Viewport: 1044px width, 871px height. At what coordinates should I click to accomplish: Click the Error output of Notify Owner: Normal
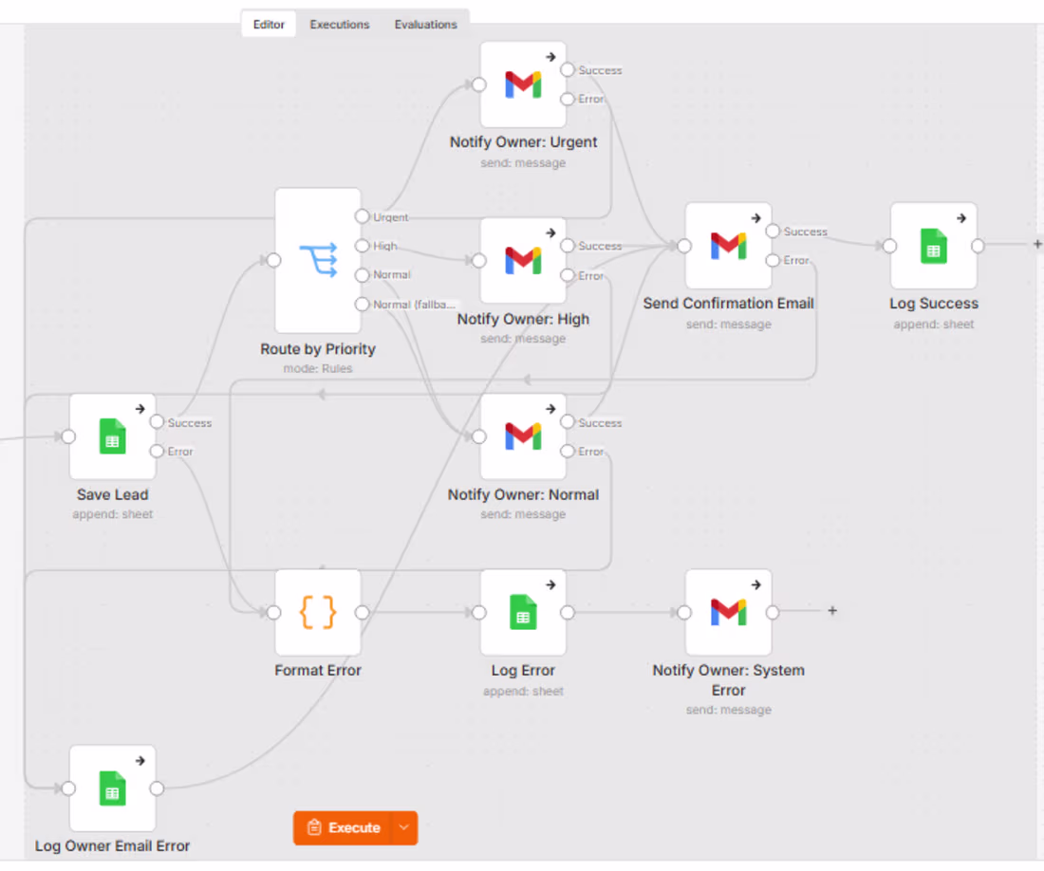click(x=568, y=451)
